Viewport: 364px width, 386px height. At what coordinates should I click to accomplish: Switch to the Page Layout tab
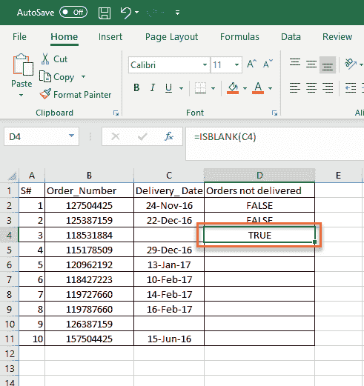click(x=171, y=37)
